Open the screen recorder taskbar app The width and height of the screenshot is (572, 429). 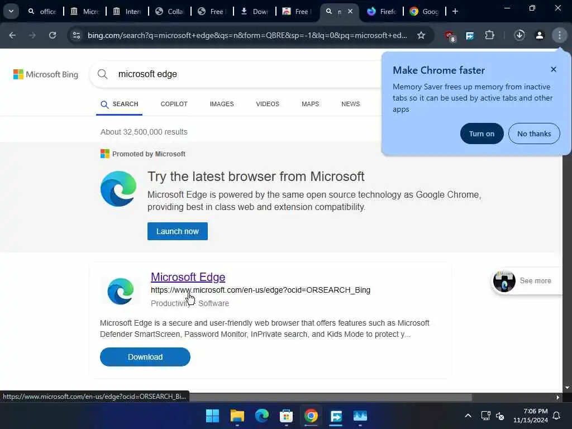click(336, 416)
